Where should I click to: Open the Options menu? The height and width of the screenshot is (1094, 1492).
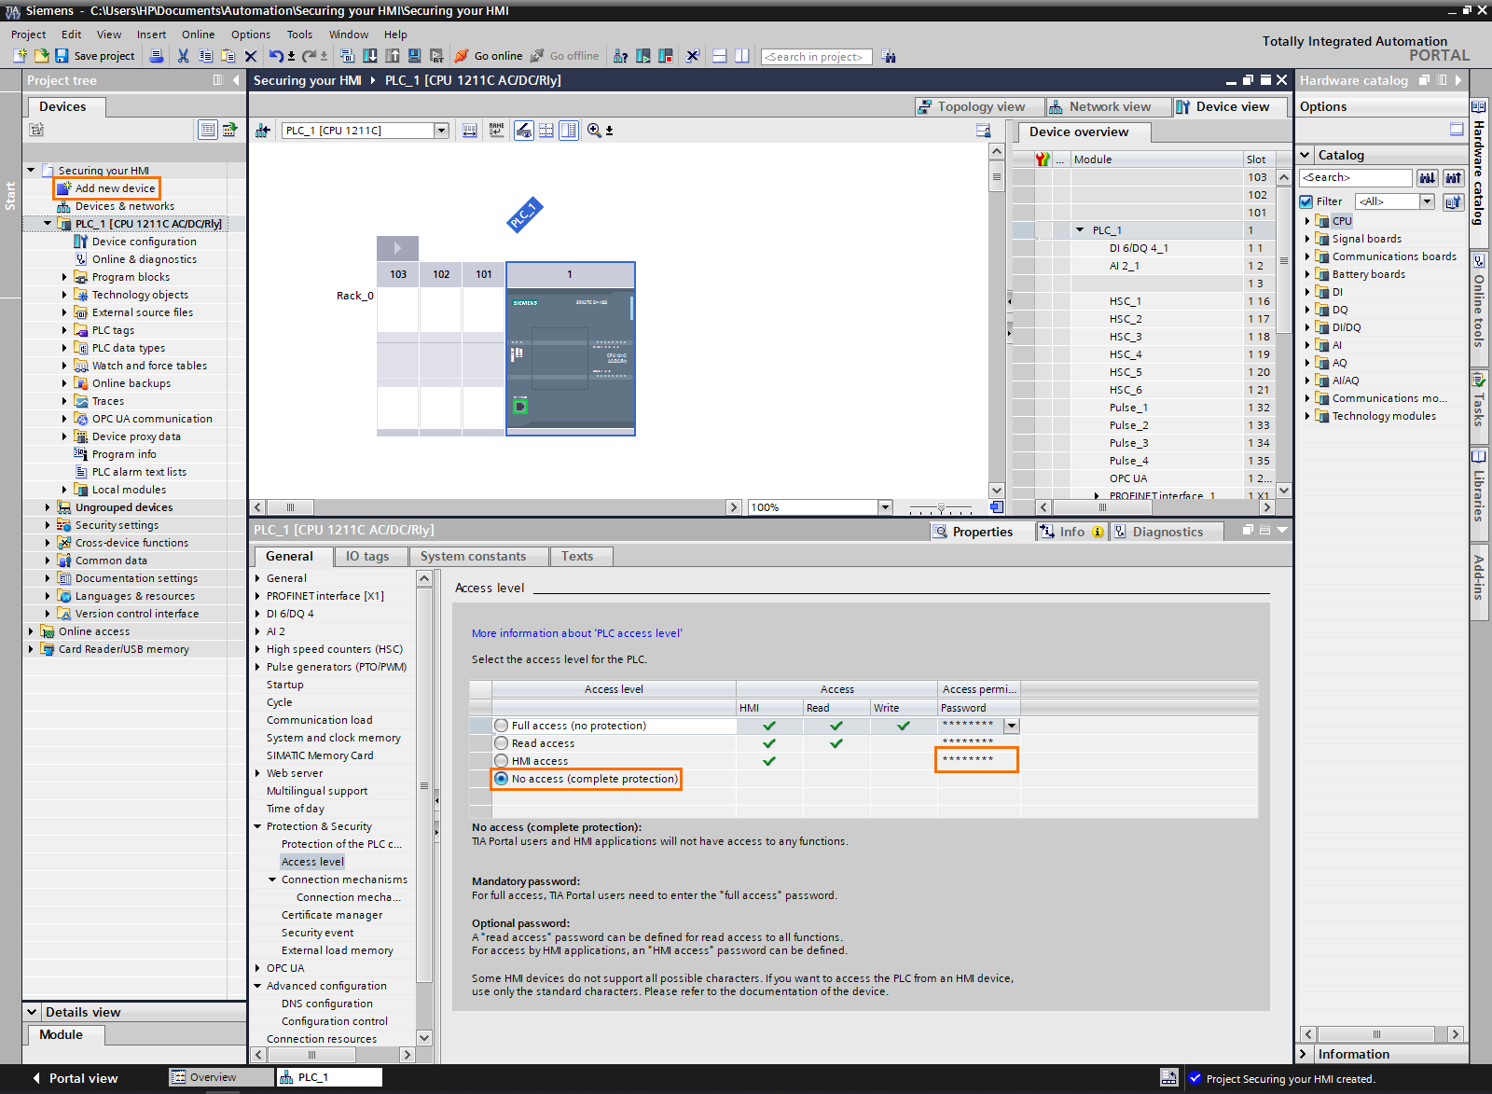tap(250, 34)
